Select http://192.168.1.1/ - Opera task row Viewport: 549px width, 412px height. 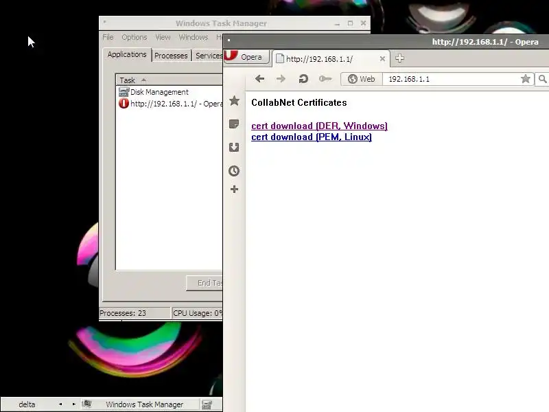coord(170,104)
